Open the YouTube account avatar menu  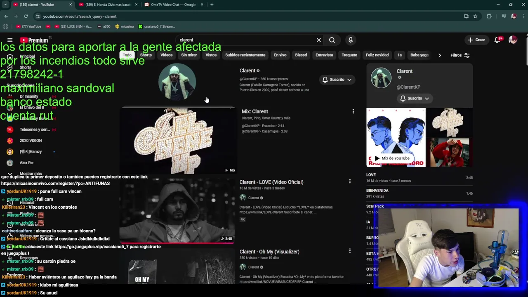(x=513, y=40)
